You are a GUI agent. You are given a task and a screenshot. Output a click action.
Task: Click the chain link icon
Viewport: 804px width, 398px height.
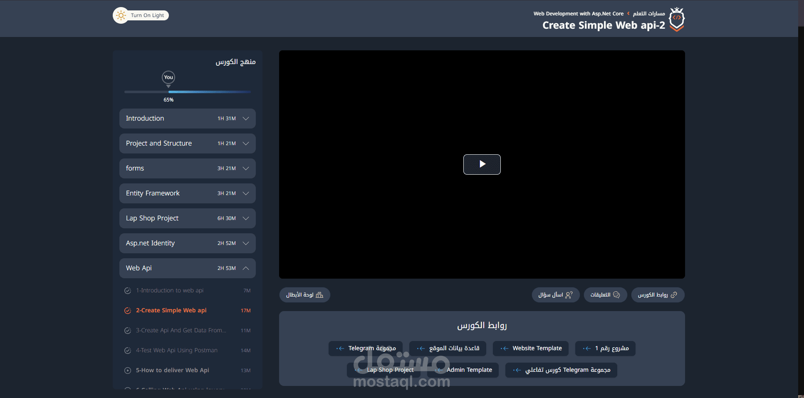(x=674, y=295)
